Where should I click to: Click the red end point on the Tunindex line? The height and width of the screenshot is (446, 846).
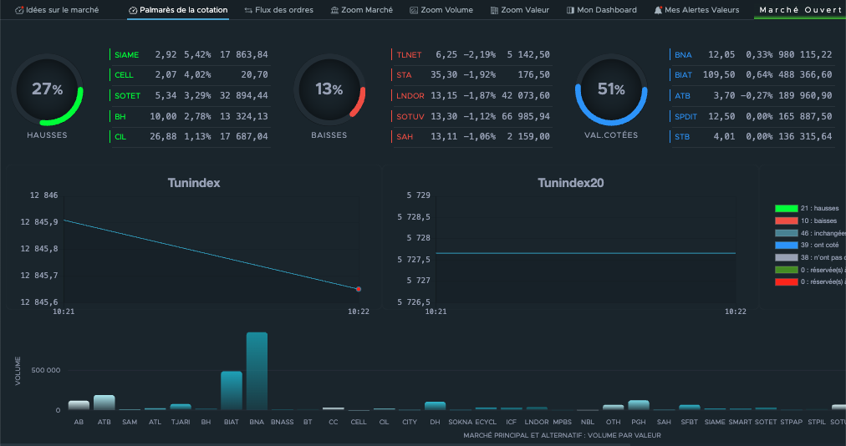point(359,289)
